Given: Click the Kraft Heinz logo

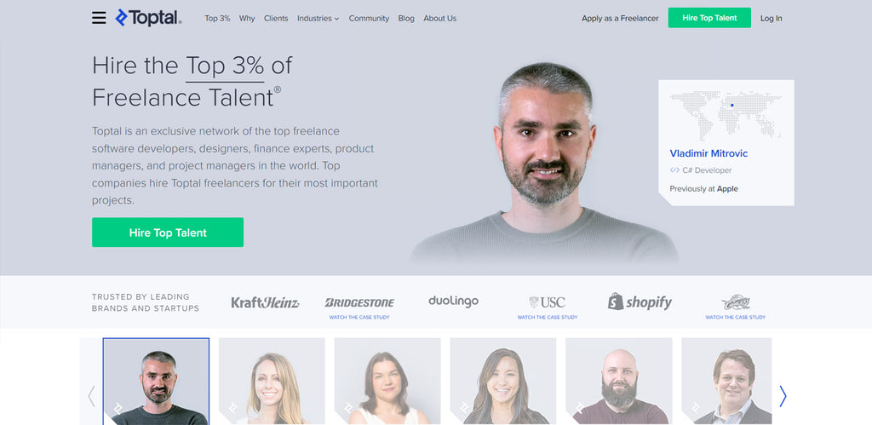Looking at the screenshot, I should 266,302.
